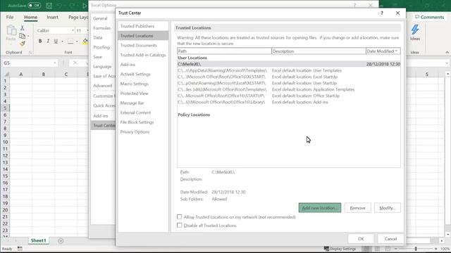The width and height of the screenshot is (451, 253).
Task: Expand the Underline style dropdown arrow
Action: point(62,41)
